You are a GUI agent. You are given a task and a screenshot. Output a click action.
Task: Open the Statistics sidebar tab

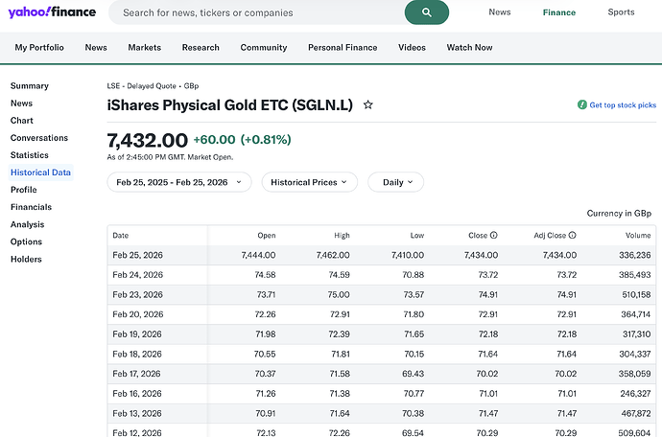tap(29, 155)
